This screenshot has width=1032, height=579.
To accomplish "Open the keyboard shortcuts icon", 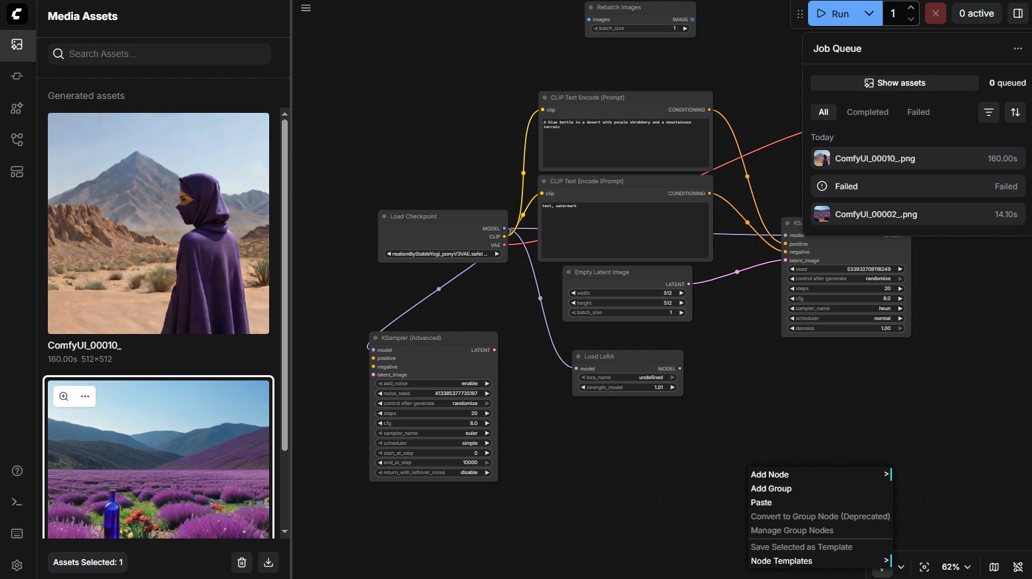I will (x=17, y=534).
